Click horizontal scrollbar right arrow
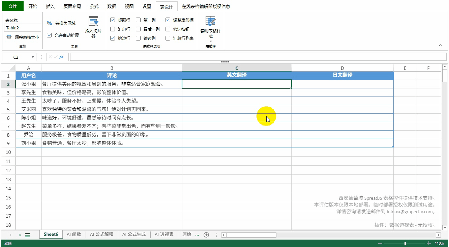The width and height of the screenshot is (449, 247). pos(439,235)
